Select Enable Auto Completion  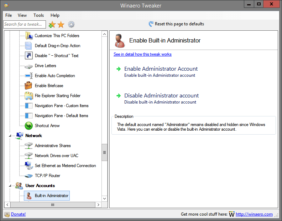click(x=55, y=76)
